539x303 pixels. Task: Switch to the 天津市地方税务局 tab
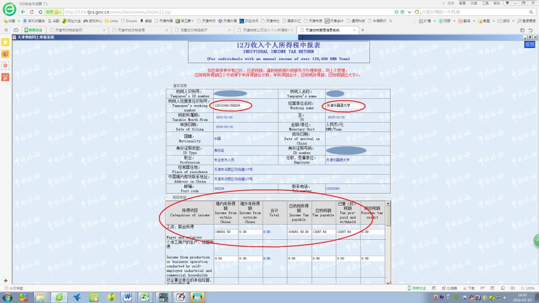coord(139,30)
